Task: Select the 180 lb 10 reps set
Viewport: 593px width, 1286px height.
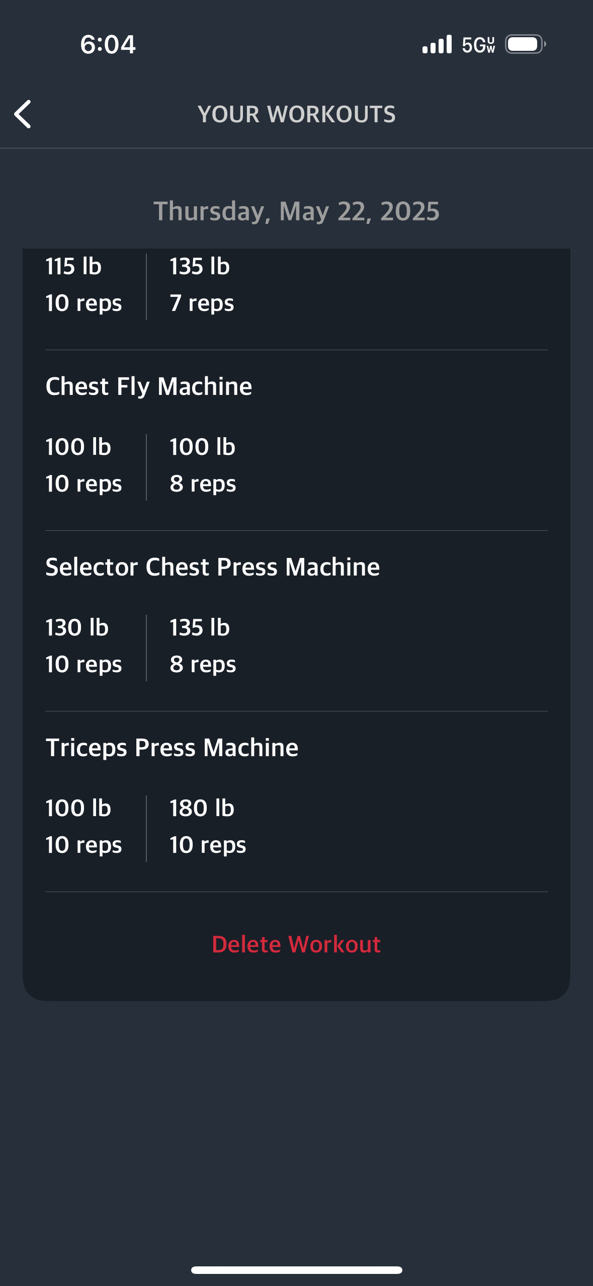Action: point(208,827)
